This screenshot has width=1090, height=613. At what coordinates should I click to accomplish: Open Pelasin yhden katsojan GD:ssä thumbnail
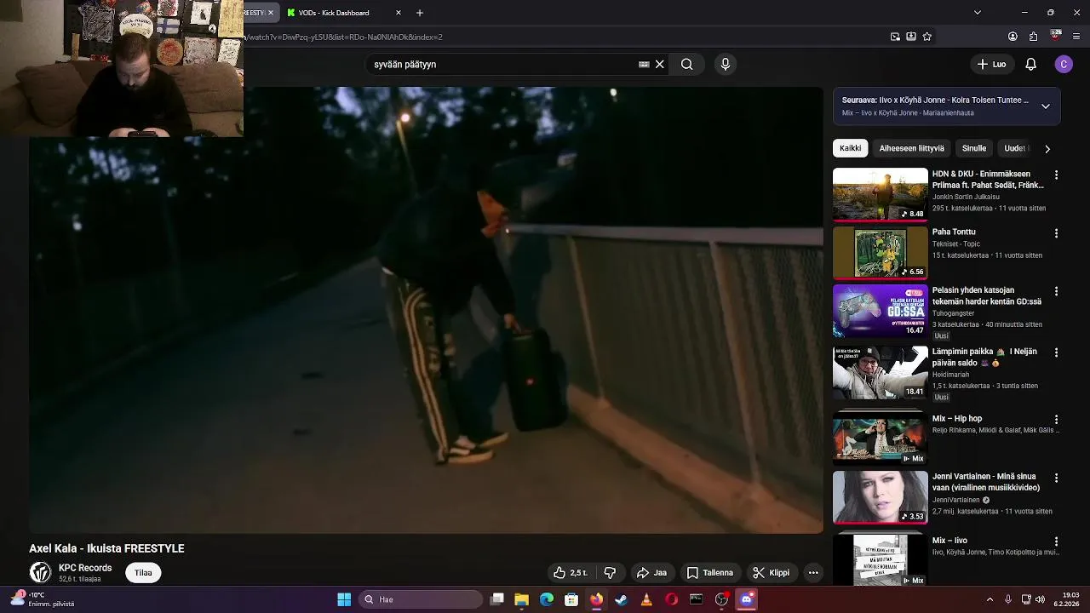click(x=880, y=311)
